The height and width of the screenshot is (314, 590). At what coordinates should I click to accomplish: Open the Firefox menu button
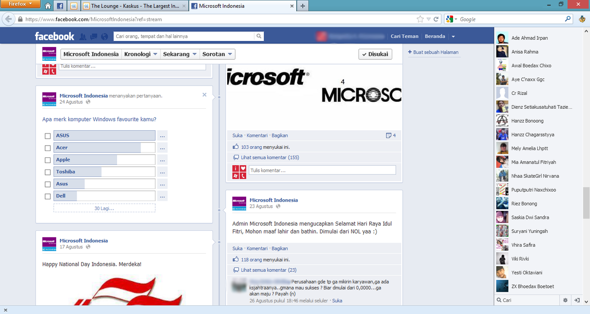tap(21, 4)
